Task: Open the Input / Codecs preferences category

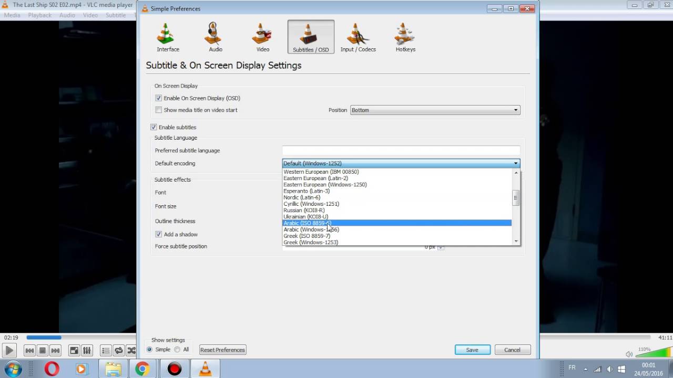Action: [358, 37]
